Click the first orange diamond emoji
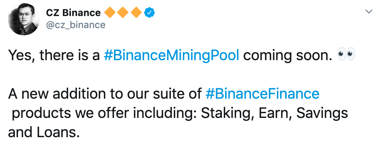The width and height of the screenshot is (381, 146). (x=110, y=13)
